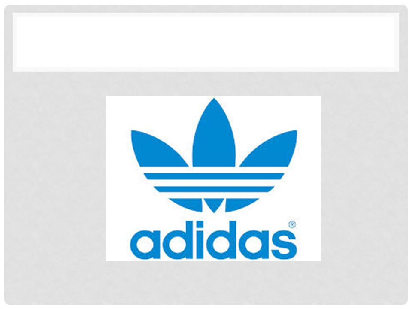This screenshot has height=309, width=412.
Task: Click the adidas wordmark text
Action: (213, 240)
